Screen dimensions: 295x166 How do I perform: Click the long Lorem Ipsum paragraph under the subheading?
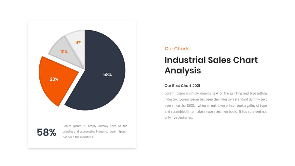pos(215,105)
